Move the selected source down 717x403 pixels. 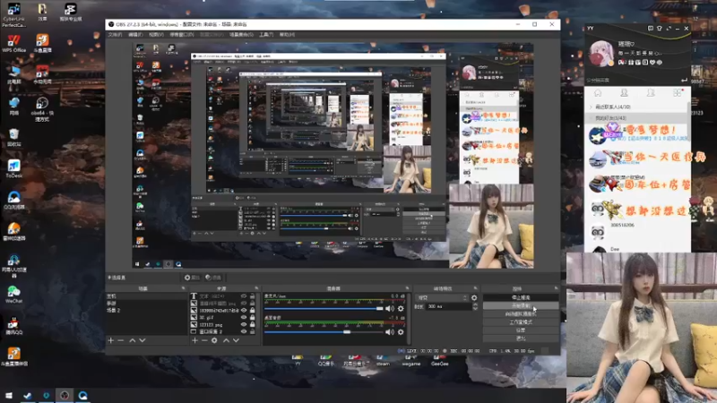pyautogui.click(x=236, y=340)
